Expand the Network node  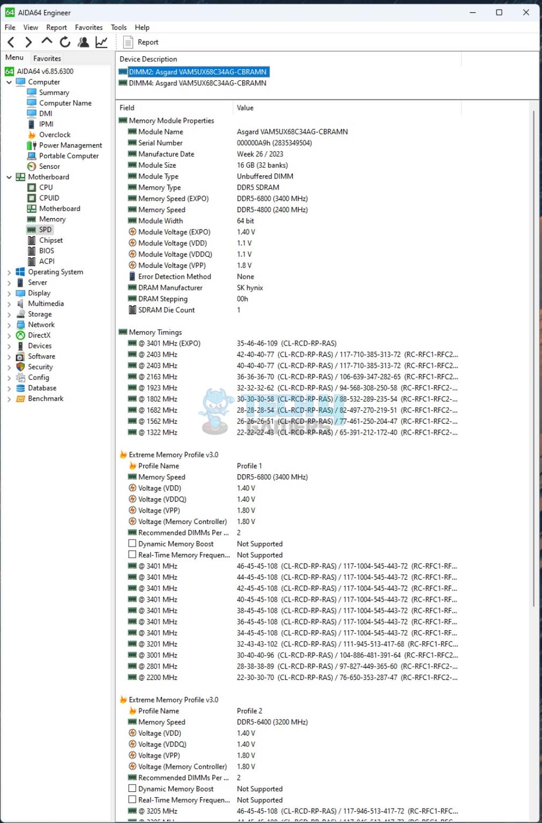(x=9, y=325)
